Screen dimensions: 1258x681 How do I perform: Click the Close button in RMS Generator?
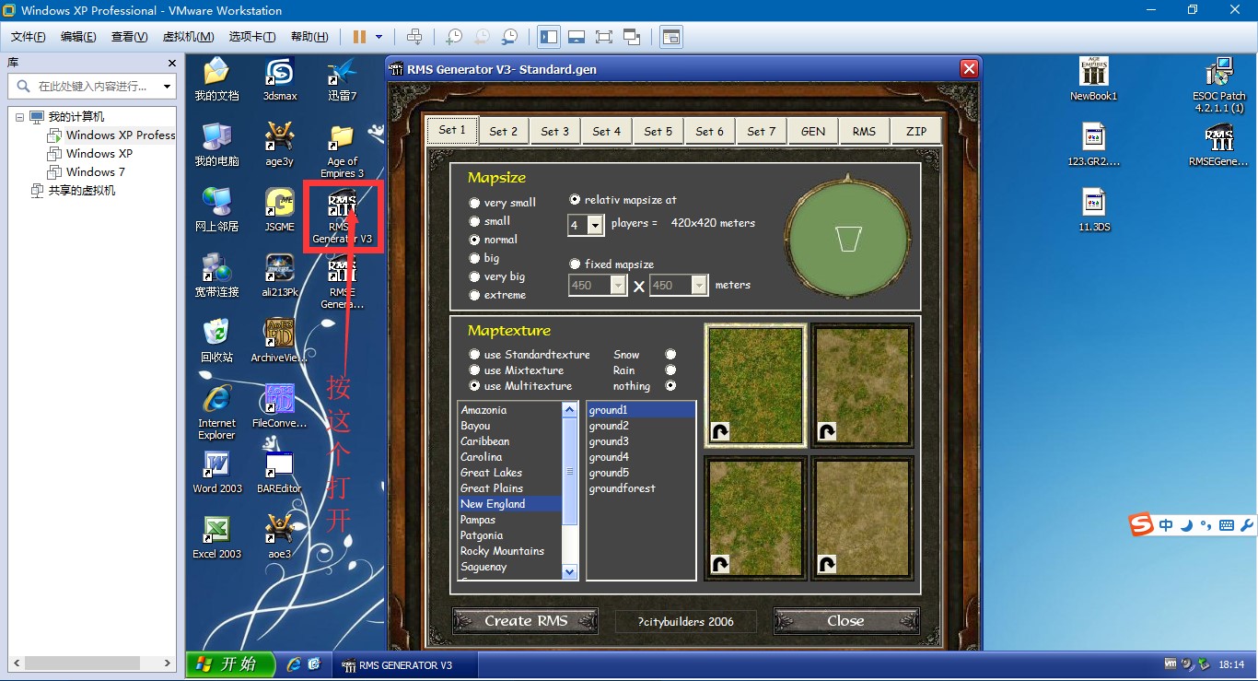tap(845, 621)
